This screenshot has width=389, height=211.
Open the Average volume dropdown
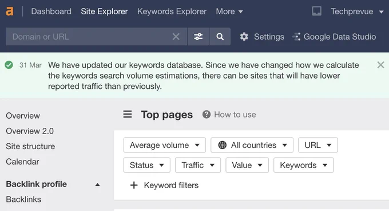[x=165, y=145]
